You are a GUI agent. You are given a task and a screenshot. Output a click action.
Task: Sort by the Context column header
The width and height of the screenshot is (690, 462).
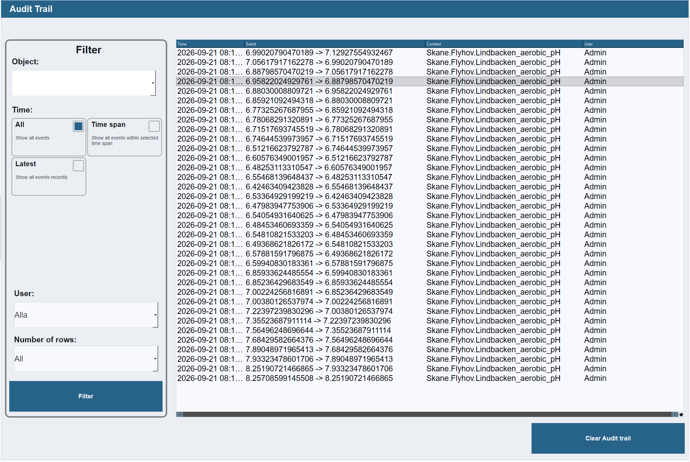tap(504, 44)
